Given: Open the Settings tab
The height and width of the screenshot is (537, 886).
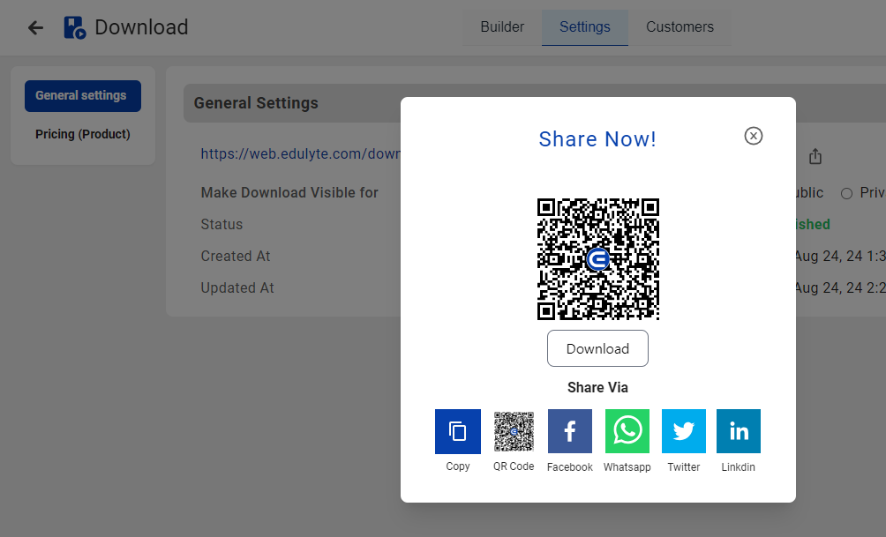Looking at the screenshot, I should [x=585, y=27].
